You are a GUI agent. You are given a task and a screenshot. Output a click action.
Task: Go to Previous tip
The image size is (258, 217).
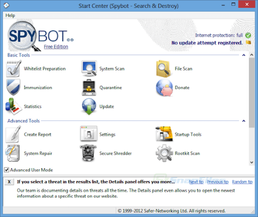[x=218, y=182]
